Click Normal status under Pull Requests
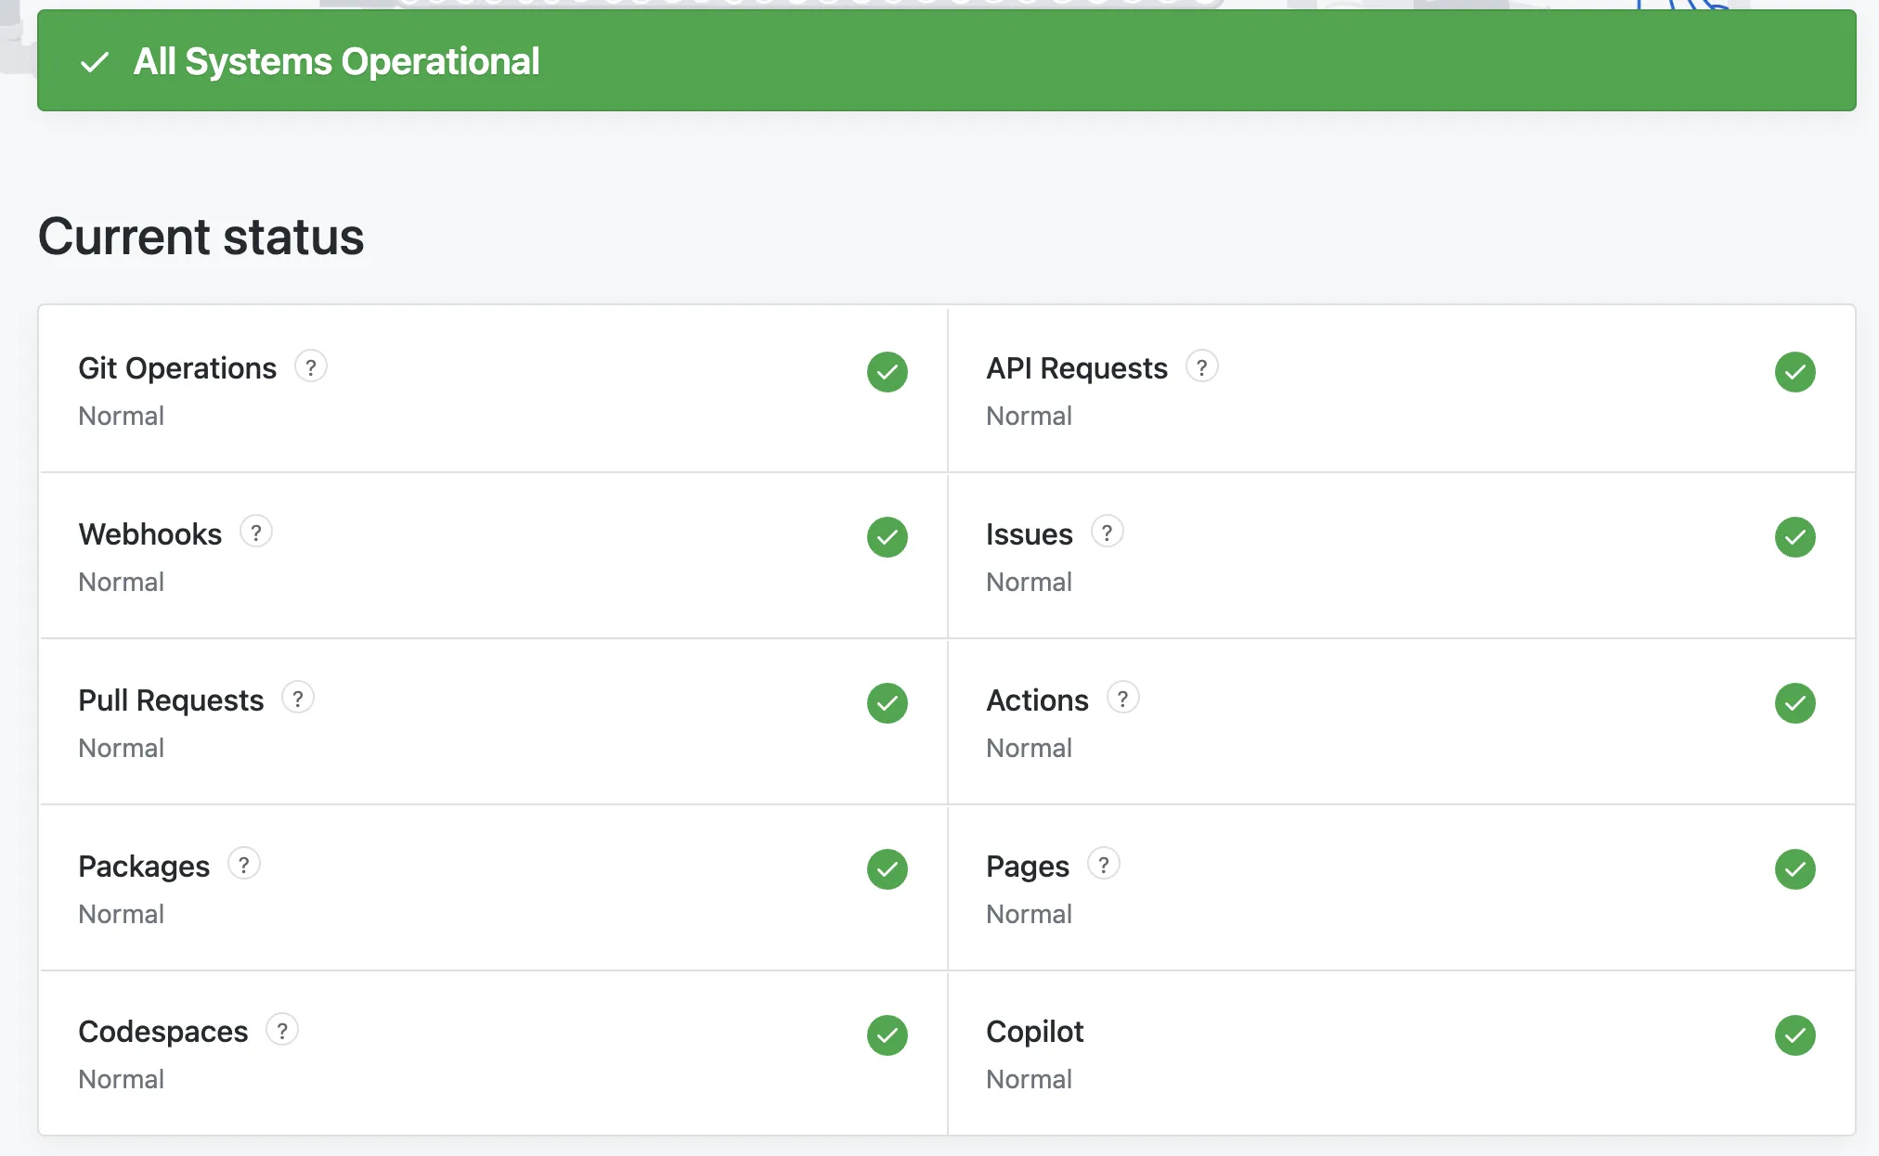This screenshot has height=1156, width=1879. click(x=122, y=748)
